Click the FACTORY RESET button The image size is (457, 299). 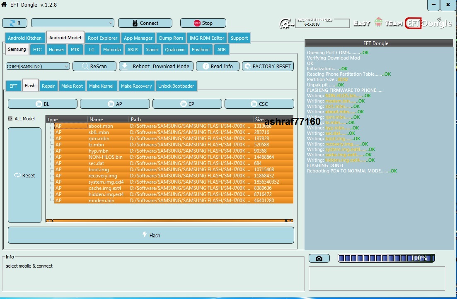(x=268, y=66)
